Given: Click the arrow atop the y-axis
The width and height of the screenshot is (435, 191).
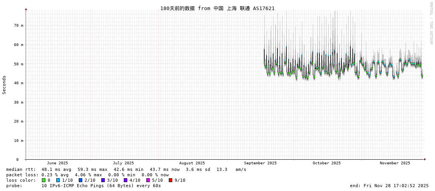Looking at the screenshot, I should [26, 9].
